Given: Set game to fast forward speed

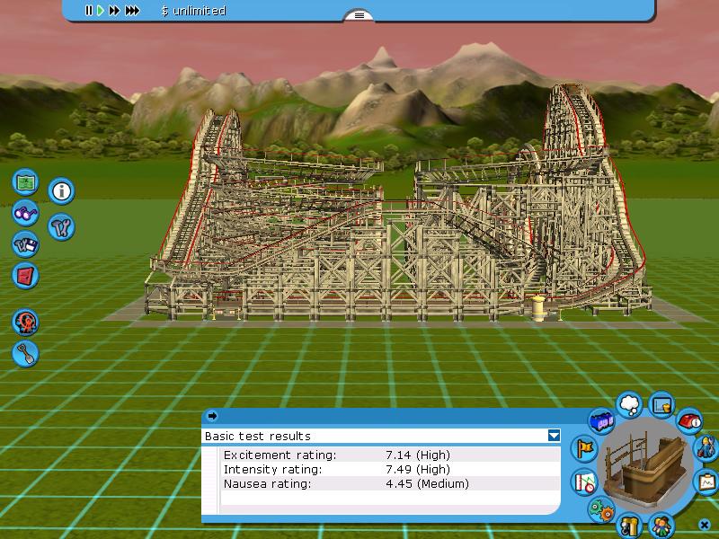Looking at the screenshot, I should pos(114,11).
